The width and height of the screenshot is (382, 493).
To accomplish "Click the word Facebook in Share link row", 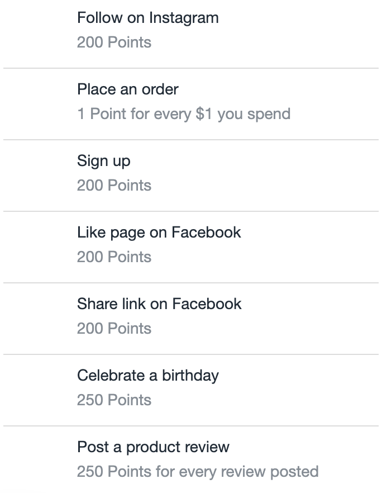I will 207,304.
